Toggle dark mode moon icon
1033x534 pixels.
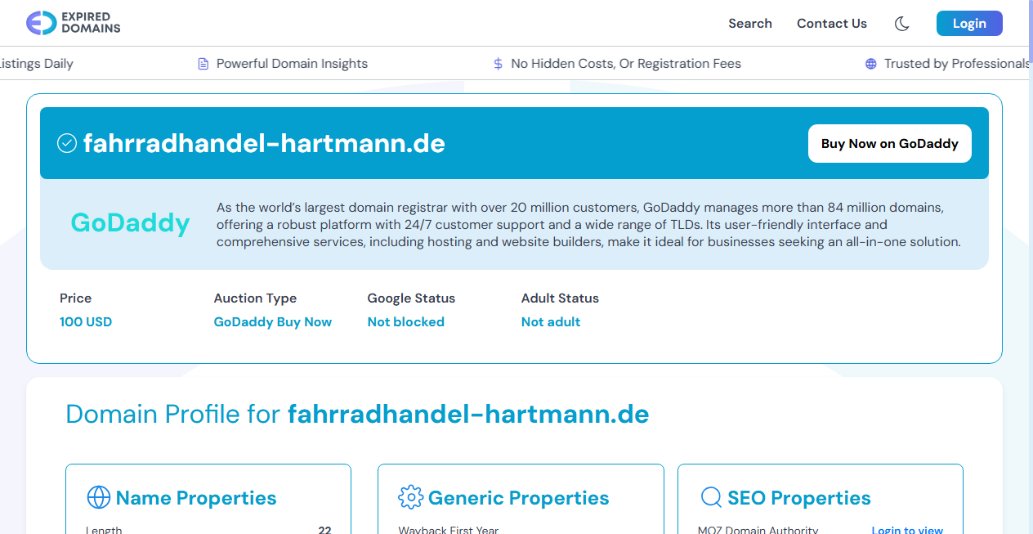coord(902,24)
